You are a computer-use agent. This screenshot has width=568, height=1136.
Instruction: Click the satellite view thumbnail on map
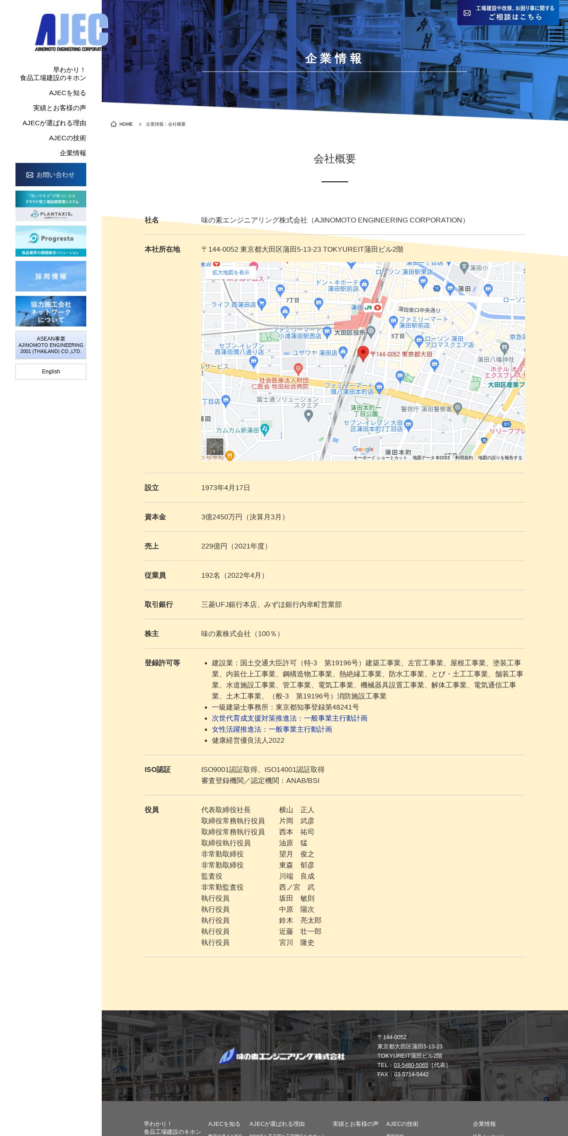coord(215,447)
